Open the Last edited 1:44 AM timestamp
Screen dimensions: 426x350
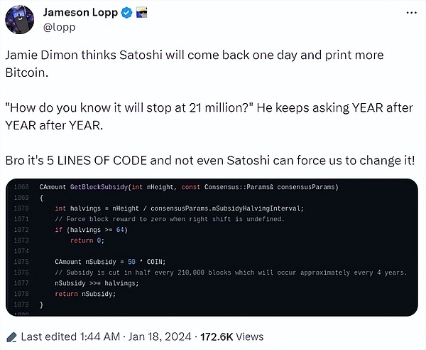point(70,336)
